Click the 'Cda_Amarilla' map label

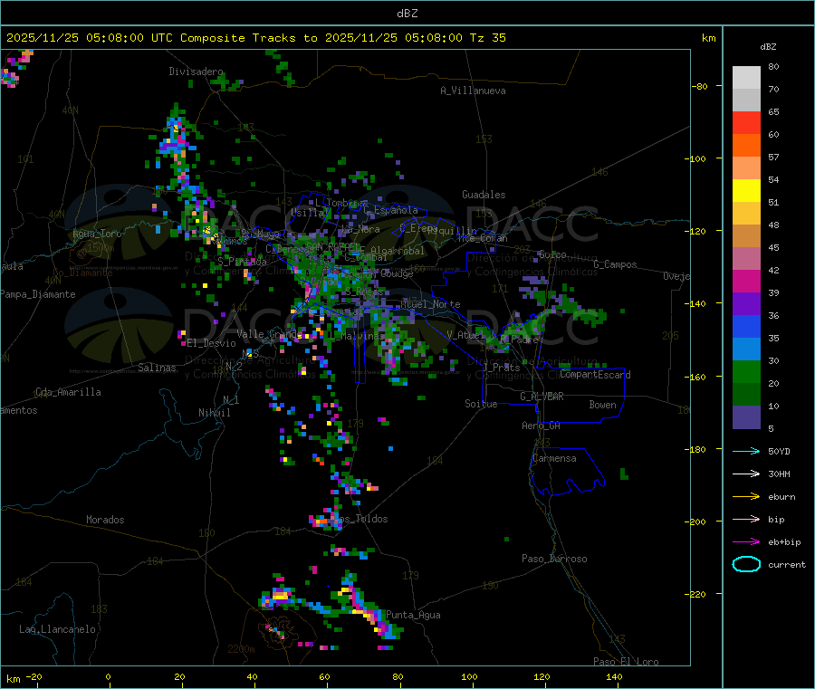click(68, 392)
